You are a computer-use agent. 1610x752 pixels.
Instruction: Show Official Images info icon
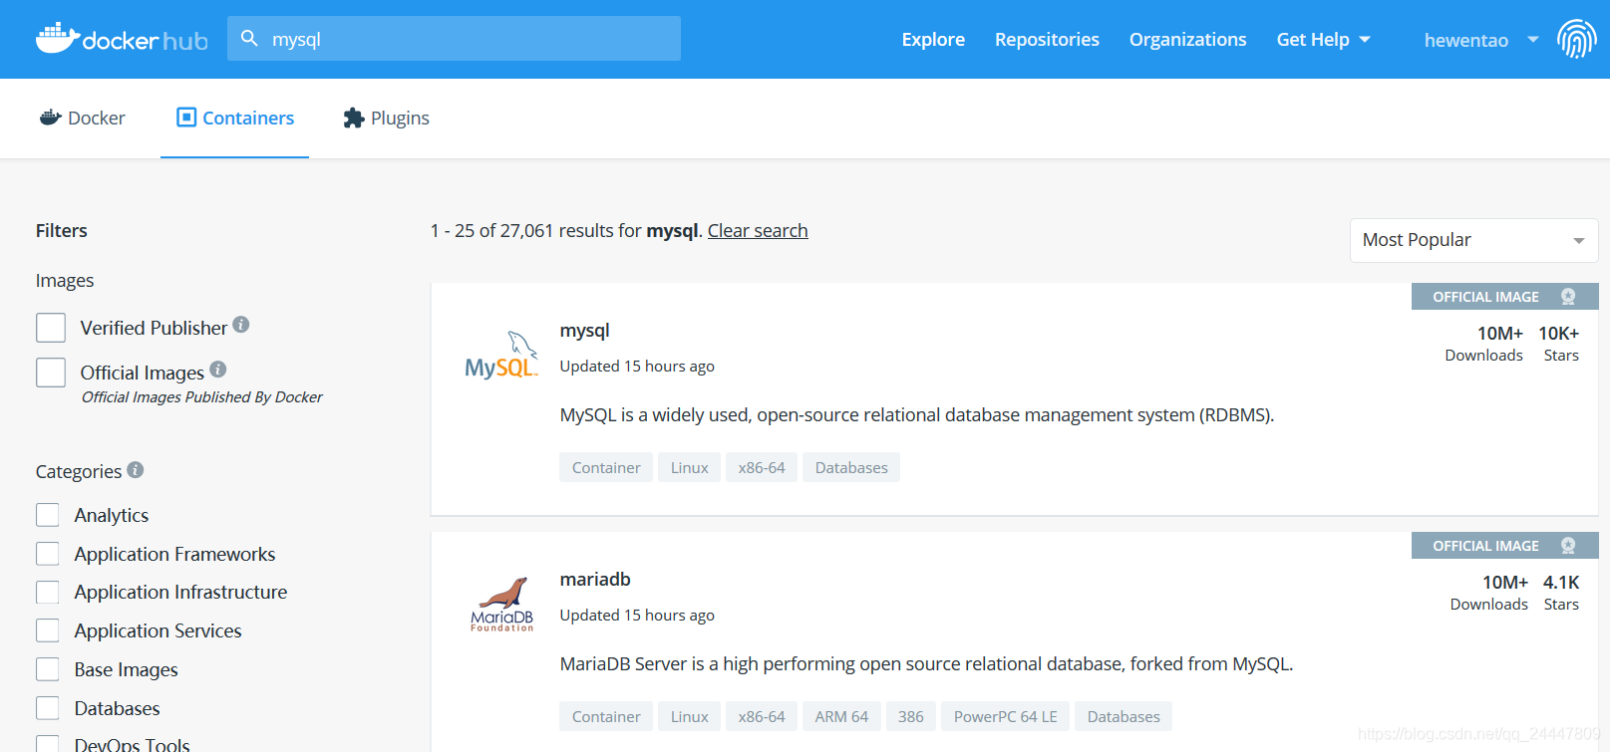click(218, 370)
